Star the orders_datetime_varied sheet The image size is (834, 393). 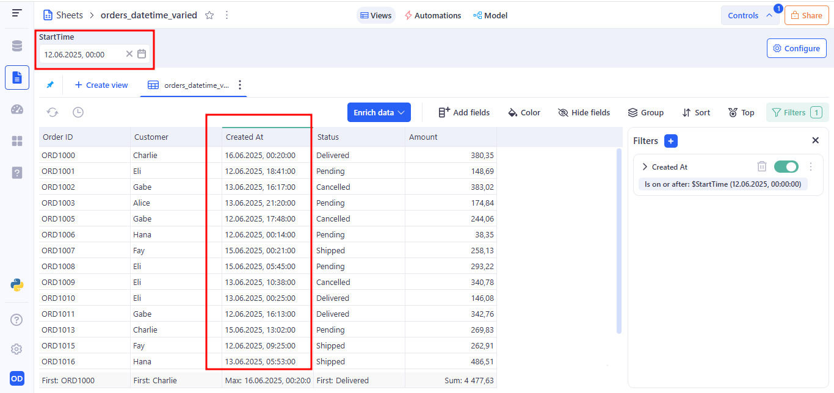[x=209, y=15]
